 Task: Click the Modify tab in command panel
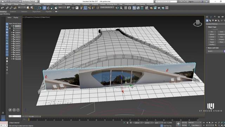click(x=211, y=17)
